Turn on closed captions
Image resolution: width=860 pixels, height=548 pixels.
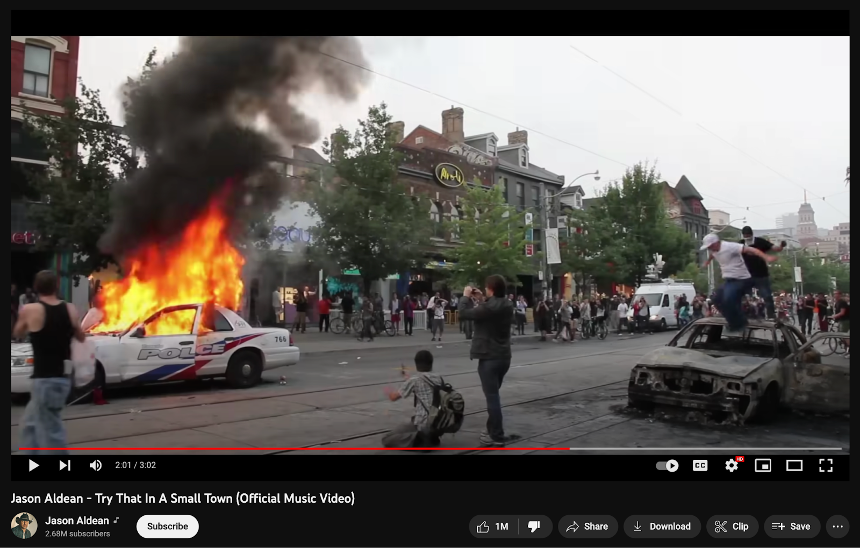pos(700,466)
